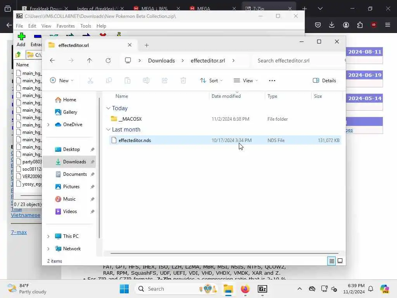The image size is (397, 298).
Task: Click Downloads in the breadcrumb path
Action: pos(161,61)
